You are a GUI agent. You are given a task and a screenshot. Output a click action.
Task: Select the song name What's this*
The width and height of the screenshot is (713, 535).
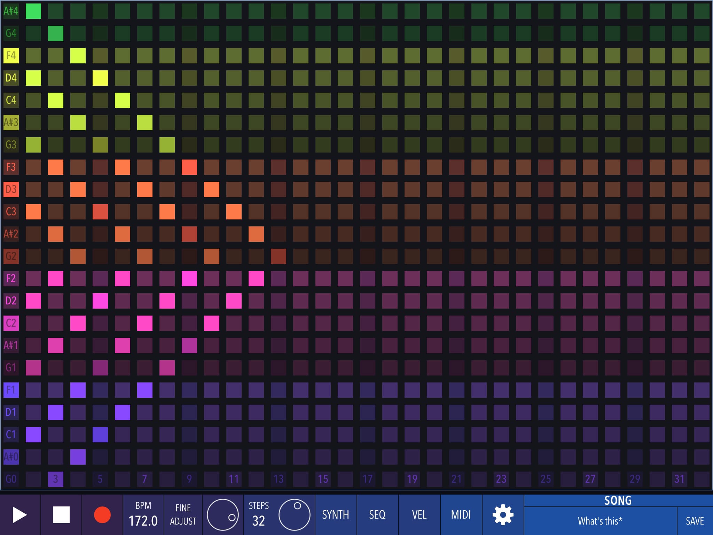(600, 521)
